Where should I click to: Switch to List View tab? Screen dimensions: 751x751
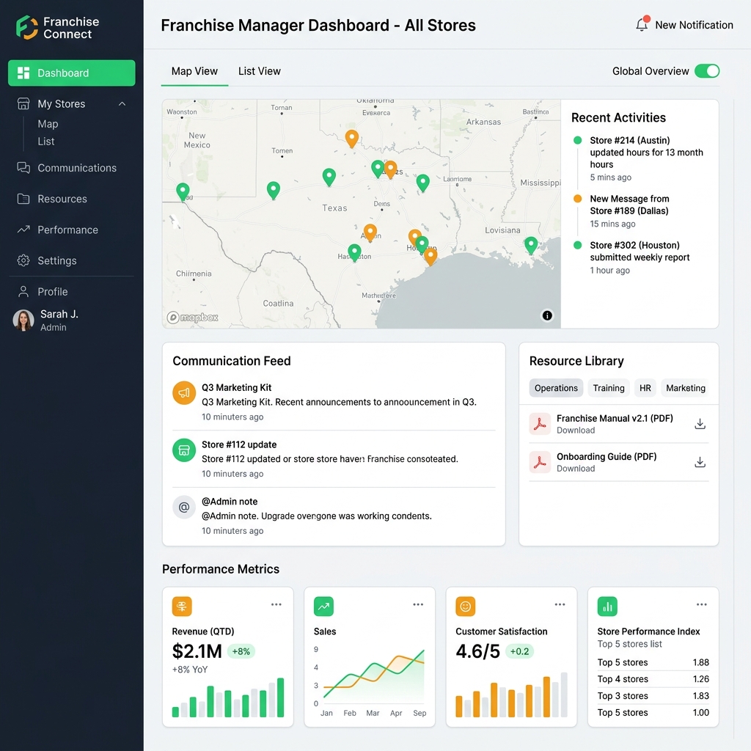(x=260, y=71)
